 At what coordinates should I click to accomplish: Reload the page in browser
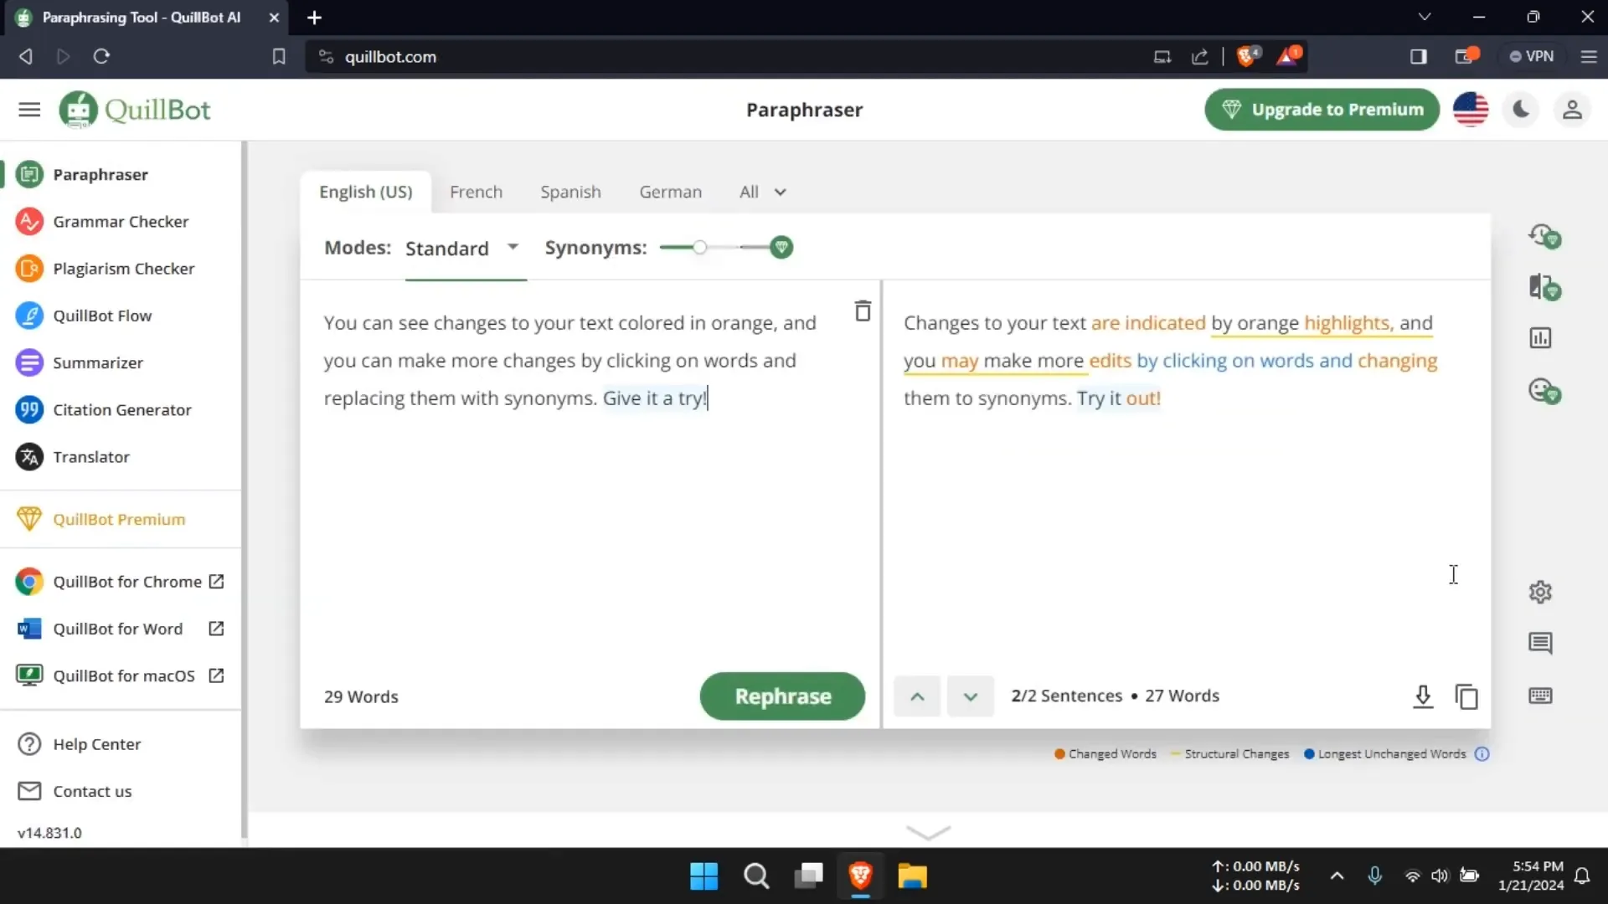coord(101,56)
